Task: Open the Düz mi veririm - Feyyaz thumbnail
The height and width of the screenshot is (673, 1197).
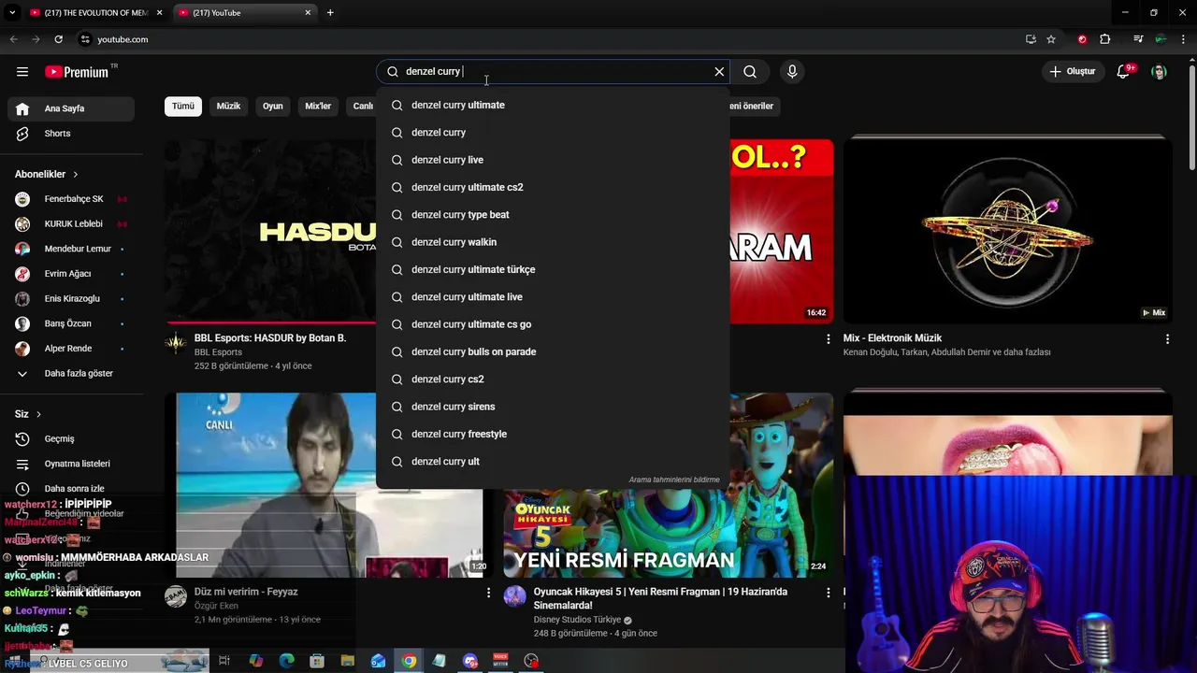Action: coord(324,485)
